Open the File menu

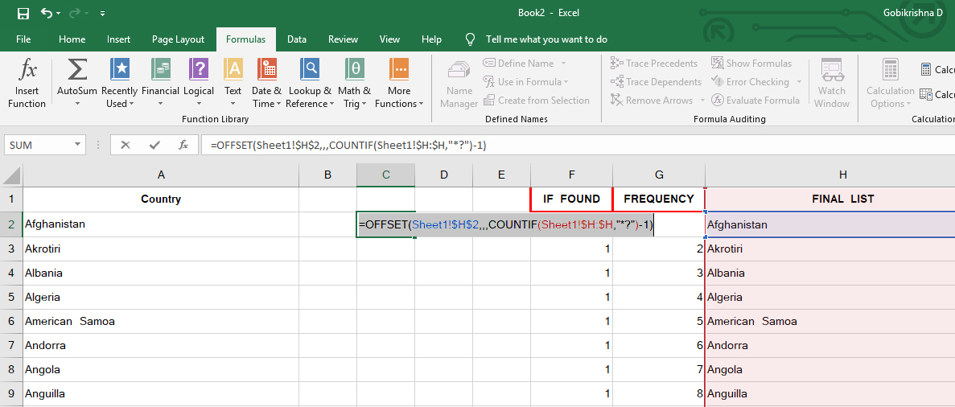tap(24, 39)
